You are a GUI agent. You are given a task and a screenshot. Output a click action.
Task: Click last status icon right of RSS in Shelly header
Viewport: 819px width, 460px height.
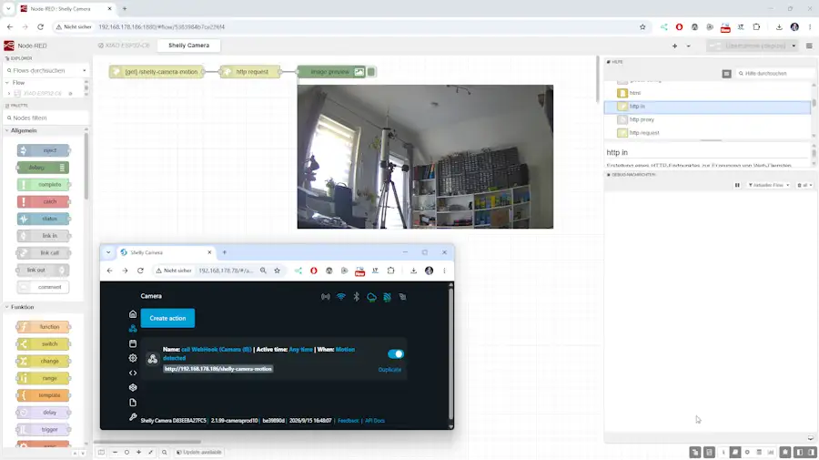[x=402, y=297]
